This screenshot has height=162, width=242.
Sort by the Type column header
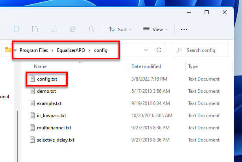click(193, 66)
